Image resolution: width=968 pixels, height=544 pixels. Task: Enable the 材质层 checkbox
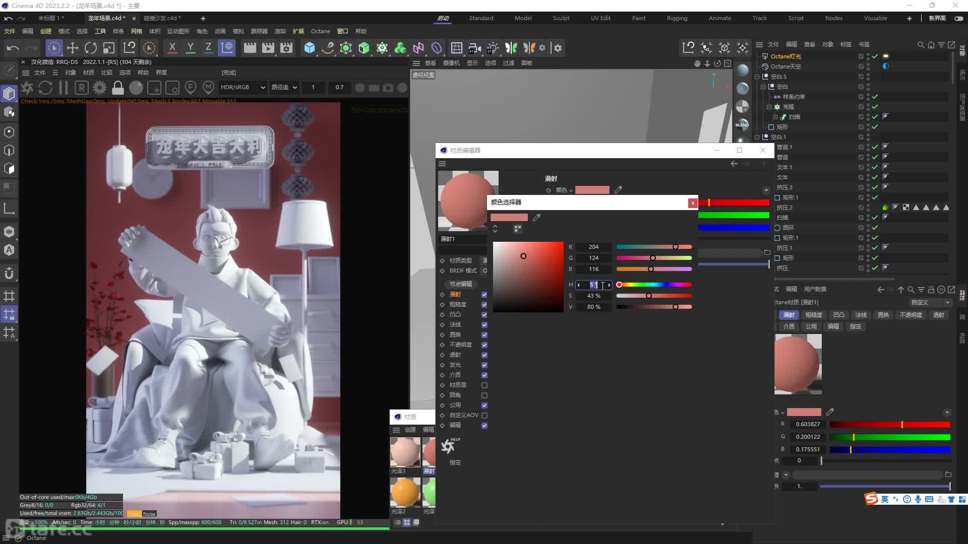pyautogui.click(x=485, y=385)
